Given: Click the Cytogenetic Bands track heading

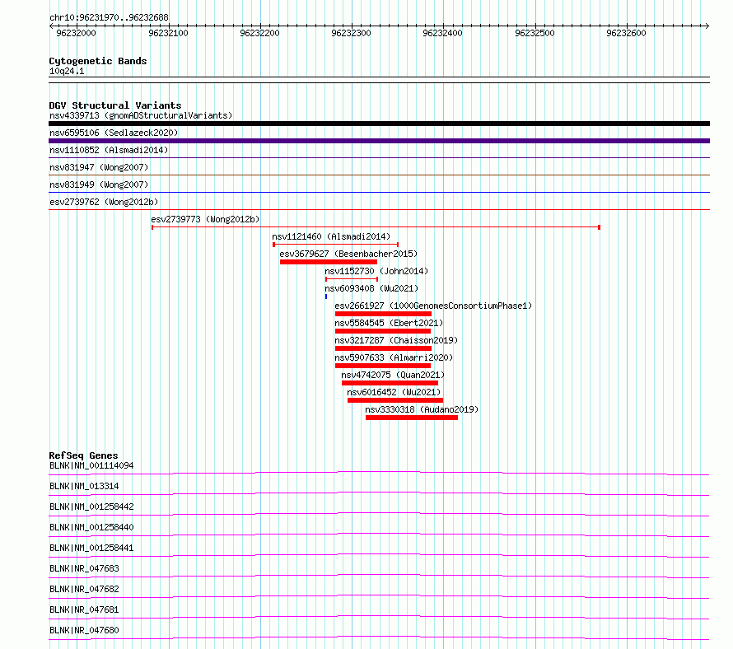Looking at the screenshot, I should coord(98,61).
